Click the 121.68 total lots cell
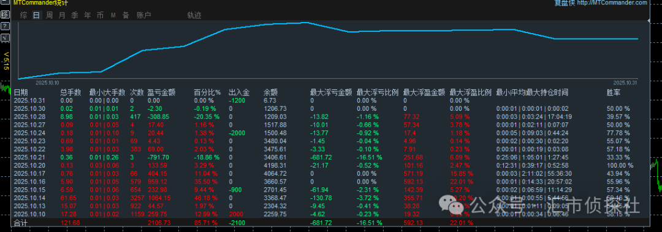This screenshot has width=662, height=232. (x=70, y=223)
